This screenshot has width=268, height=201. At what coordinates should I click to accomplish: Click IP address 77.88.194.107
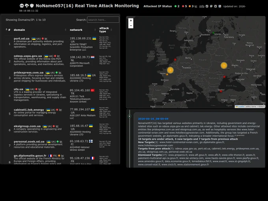(x=80, y=110)
